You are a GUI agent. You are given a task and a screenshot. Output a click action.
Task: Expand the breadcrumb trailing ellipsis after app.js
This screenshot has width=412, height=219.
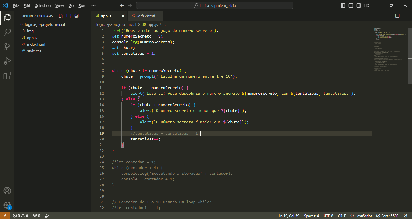164,25
